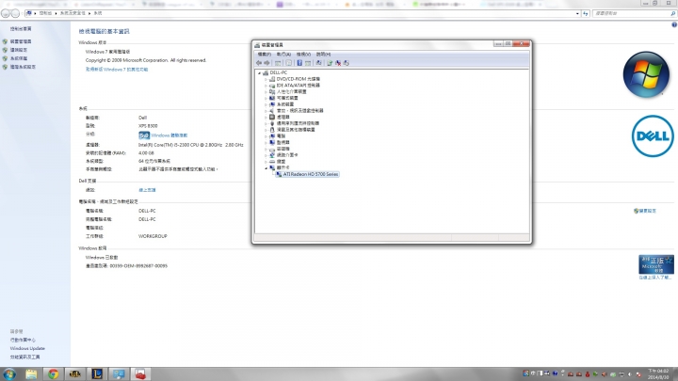Open the address bar history dropdown arrow
The image size is (678, 381).
click(577, 13)
